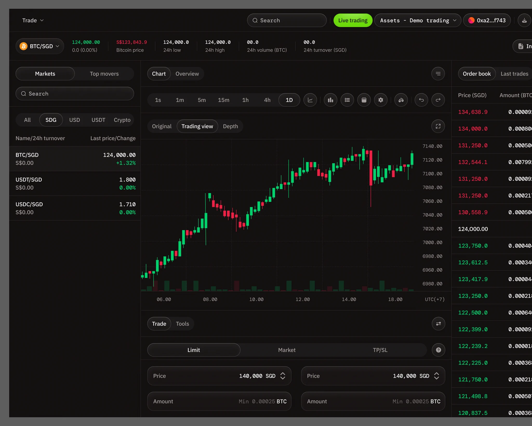Click the trade panel swap settings icon
The height and width of the screenshot is (426, 532).
click(438, 324)
